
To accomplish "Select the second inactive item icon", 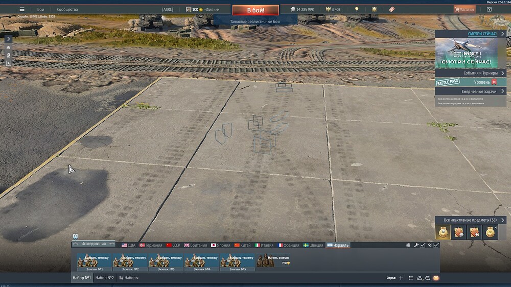I will 459,232.
